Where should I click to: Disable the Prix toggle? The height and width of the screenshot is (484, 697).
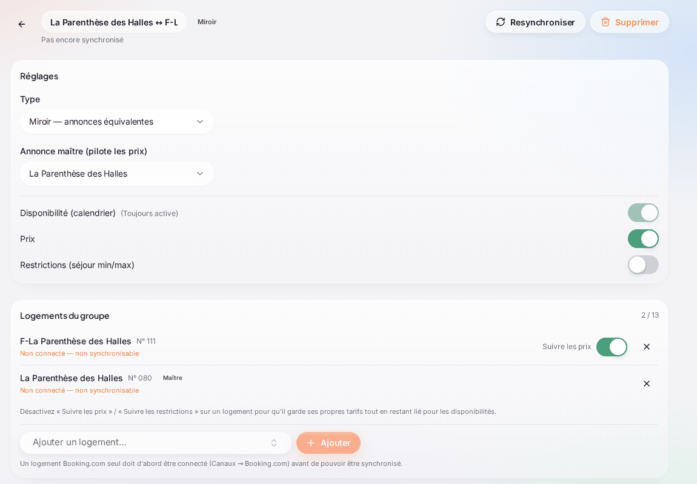[643, 239]
